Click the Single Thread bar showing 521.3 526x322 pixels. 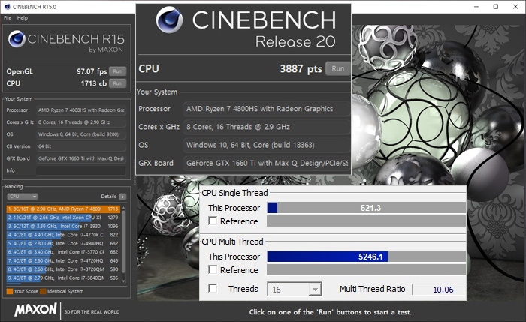tap(367, 208)
